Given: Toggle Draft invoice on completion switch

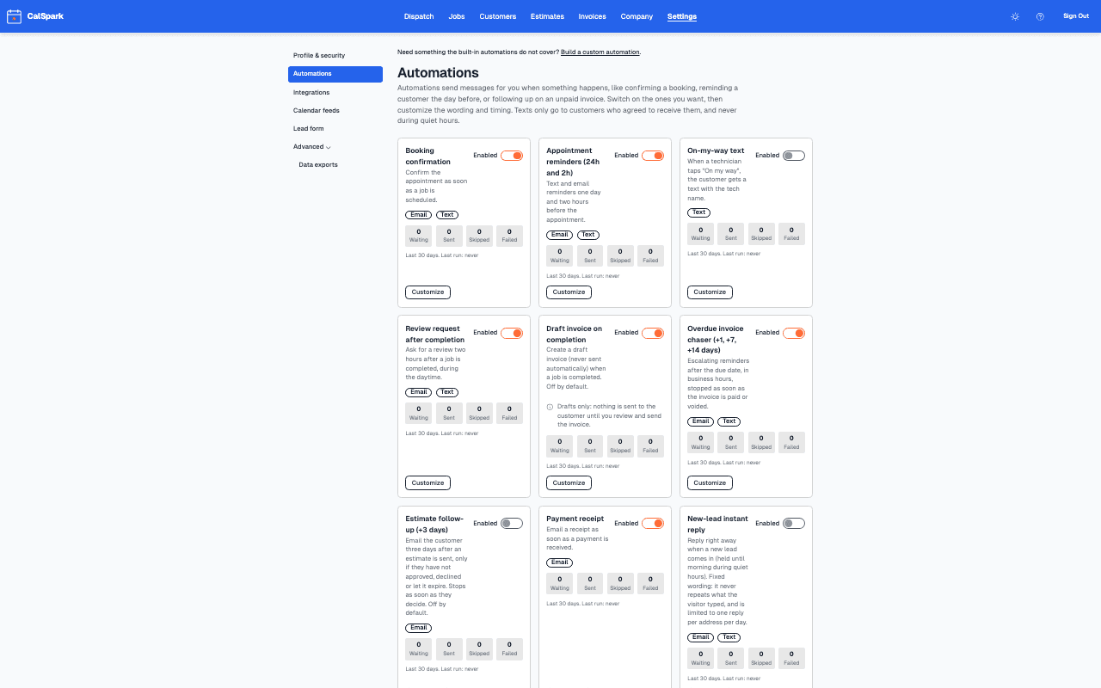Looking at the screenshot, I should 653,333.
